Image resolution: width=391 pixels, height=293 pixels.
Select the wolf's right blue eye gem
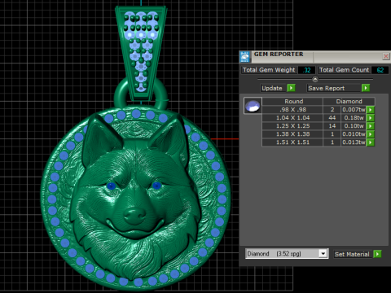pyautogui.click(x=157, y=186)
